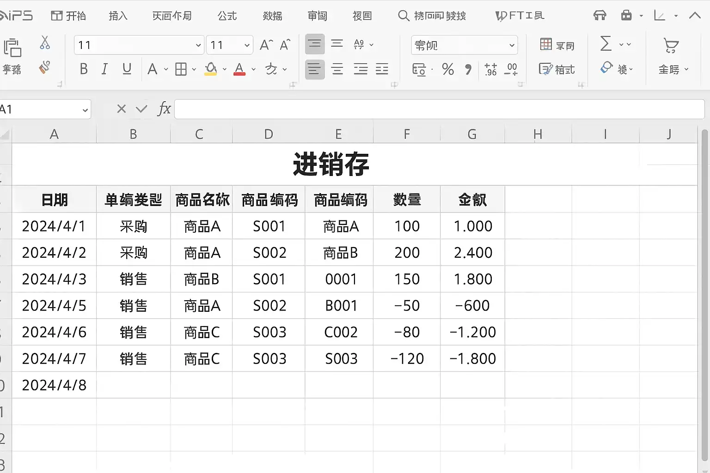Select the cell containing −1.200
The image size is (710, 473).
coord(472,332)
